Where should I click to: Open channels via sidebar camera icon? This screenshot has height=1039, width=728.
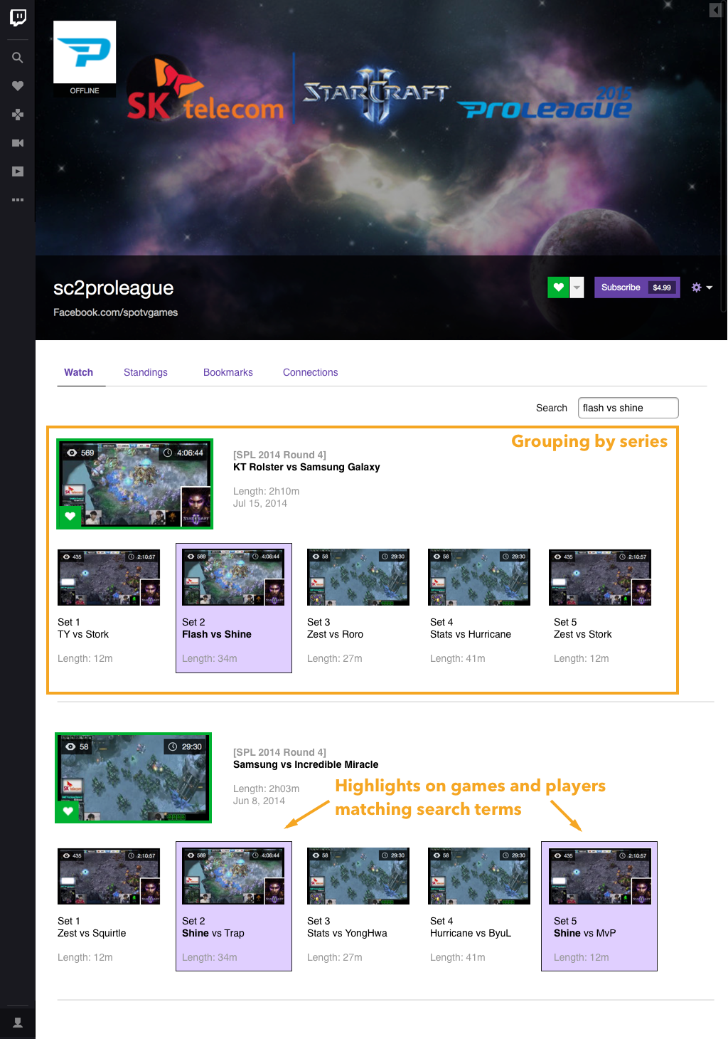18,143
